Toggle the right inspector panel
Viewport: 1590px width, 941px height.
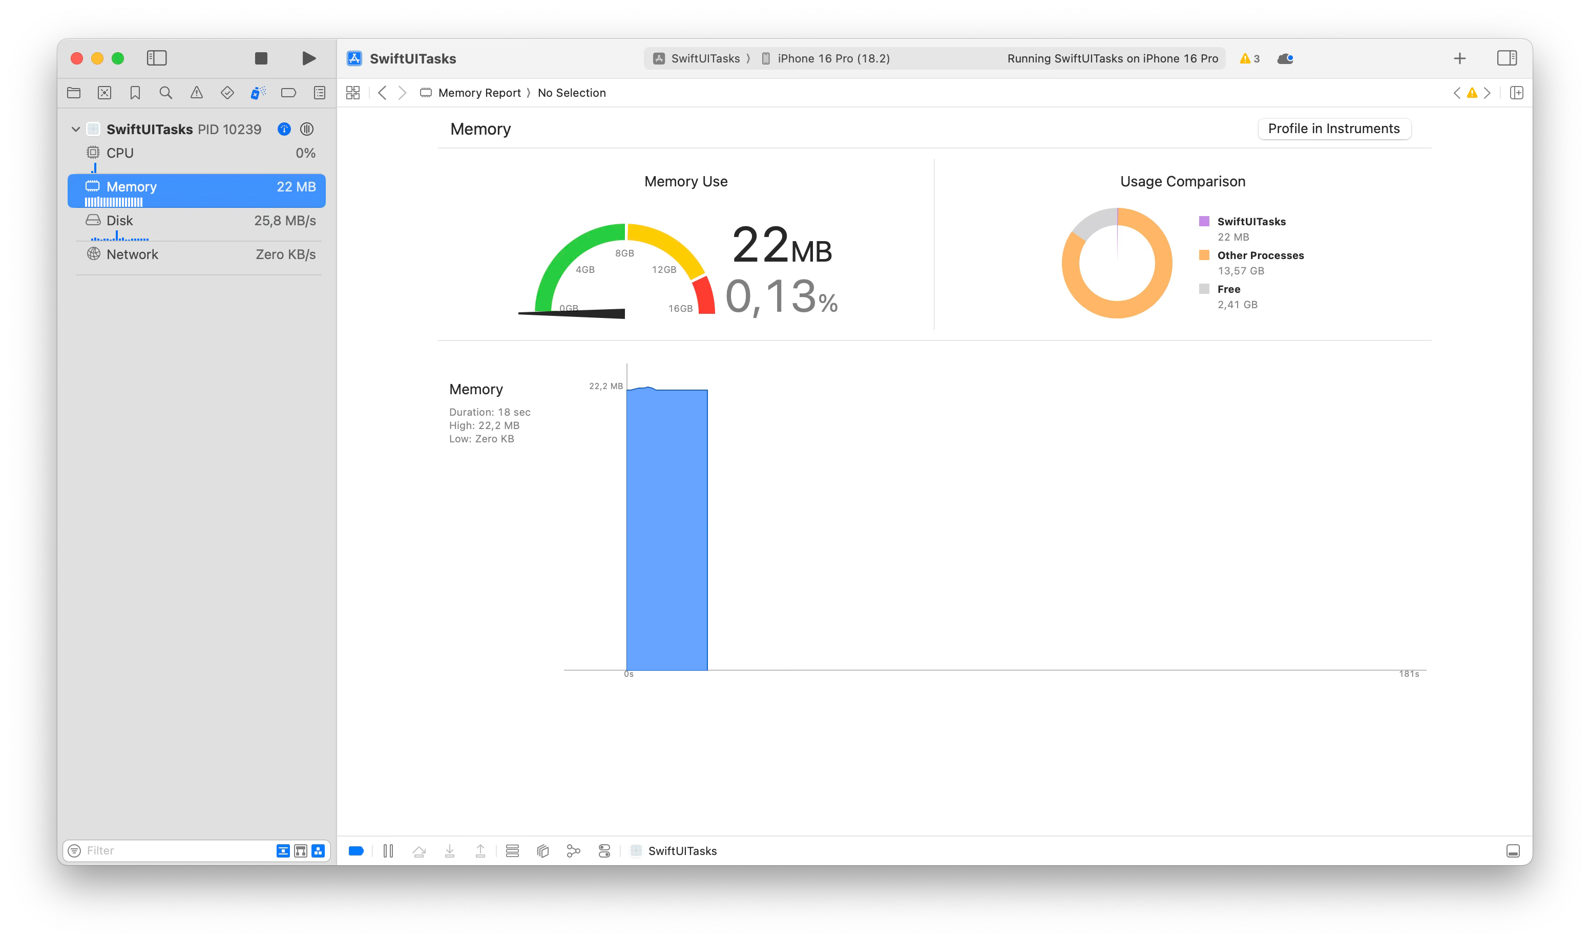pyautogui.click(x=1507, y=58)
